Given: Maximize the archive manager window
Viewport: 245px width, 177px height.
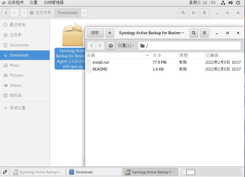Looking at the screenshot, I should point(227,33).
